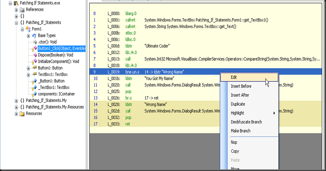Expand the TextBox1: TextBox property node
This screenshot has height=171, width=326.
(x=29, y=74)
